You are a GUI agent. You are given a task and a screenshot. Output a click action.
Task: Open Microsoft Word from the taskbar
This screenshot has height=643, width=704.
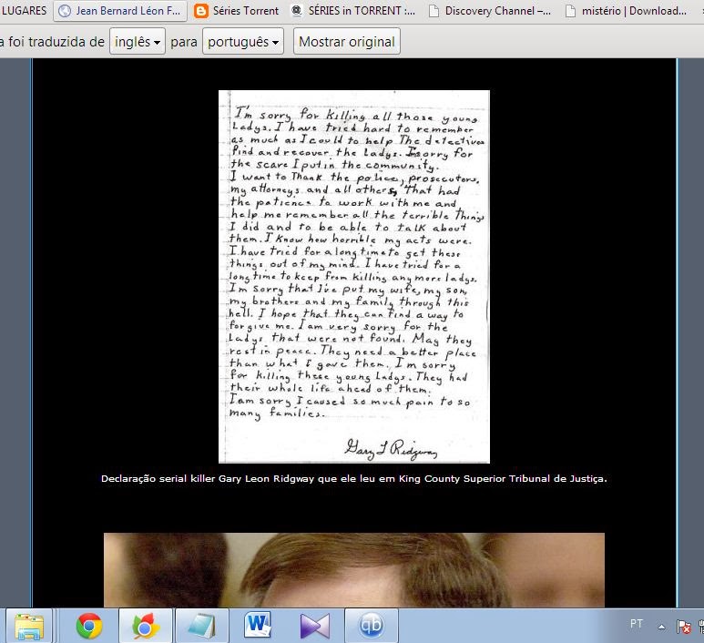258,626
